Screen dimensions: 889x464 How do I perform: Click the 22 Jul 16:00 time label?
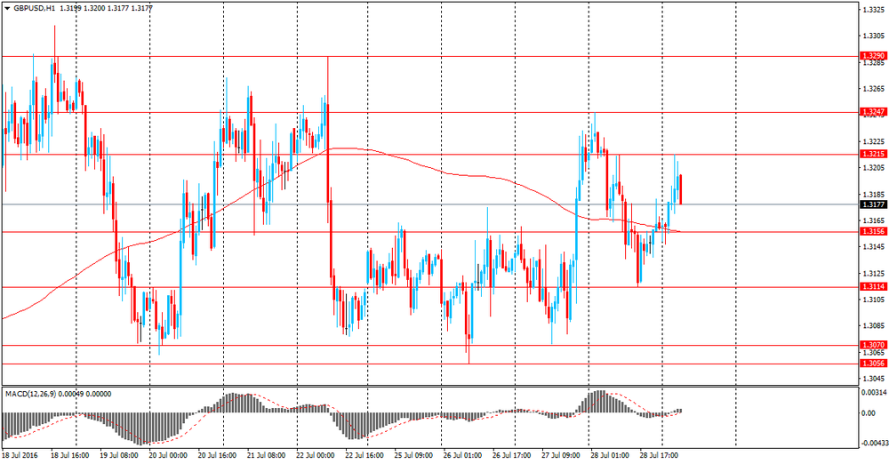tap(364, 455)
